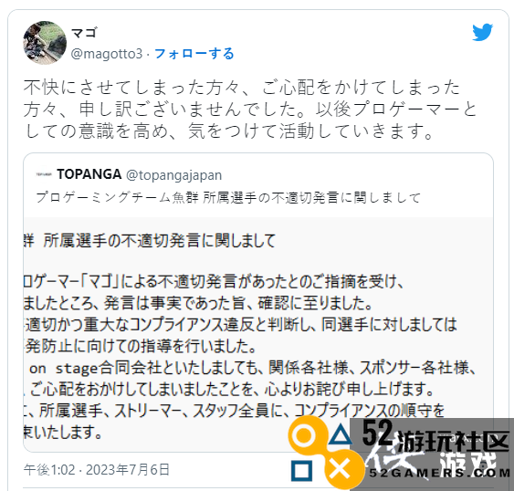
Task: Open the @magotto3 handle link
Action: pyautogui.click(x=107, y=54)
